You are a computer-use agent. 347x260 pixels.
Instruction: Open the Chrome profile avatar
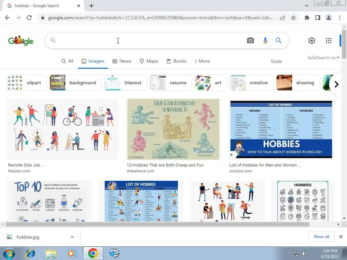click(x=329, y=18)
